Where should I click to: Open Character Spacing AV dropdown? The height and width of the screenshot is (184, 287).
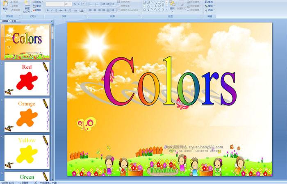tap(70, 10)
